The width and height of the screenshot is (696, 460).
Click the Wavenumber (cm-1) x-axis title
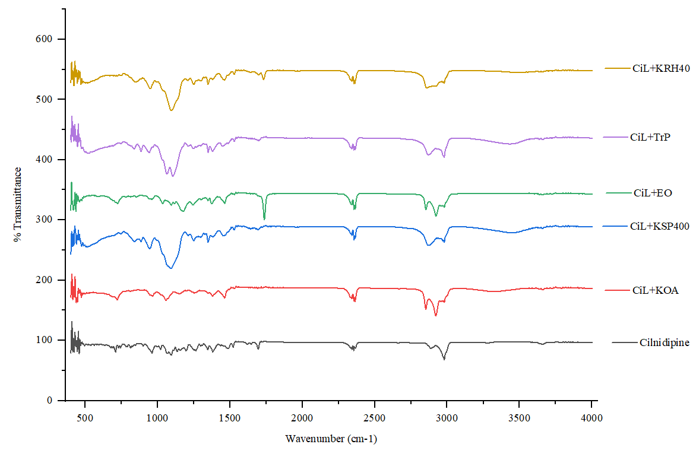coord(331,439)
